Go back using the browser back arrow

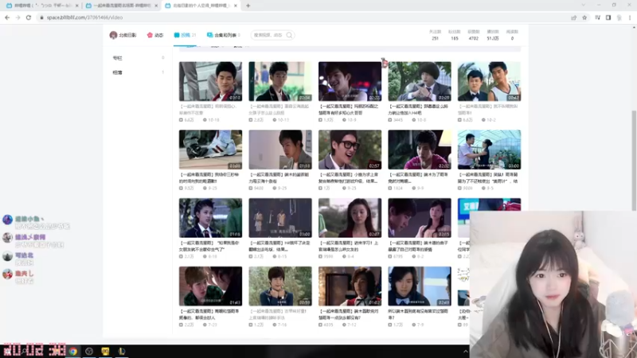pyautogui.click(x=7, y=18)
